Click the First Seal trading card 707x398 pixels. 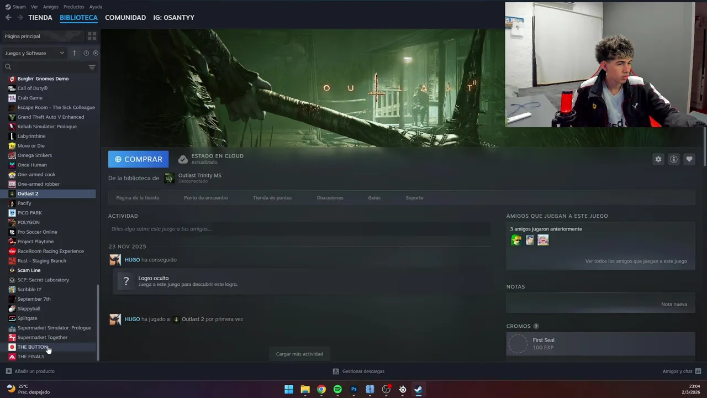click(600, 344)
